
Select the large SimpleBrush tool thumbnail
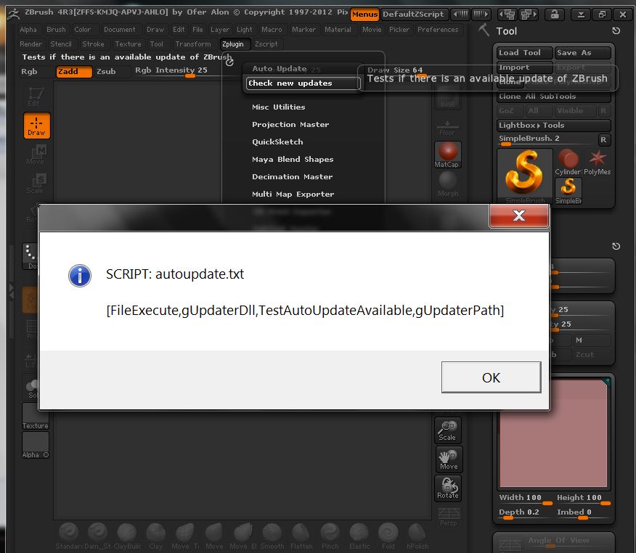click(x=524, y=176)
